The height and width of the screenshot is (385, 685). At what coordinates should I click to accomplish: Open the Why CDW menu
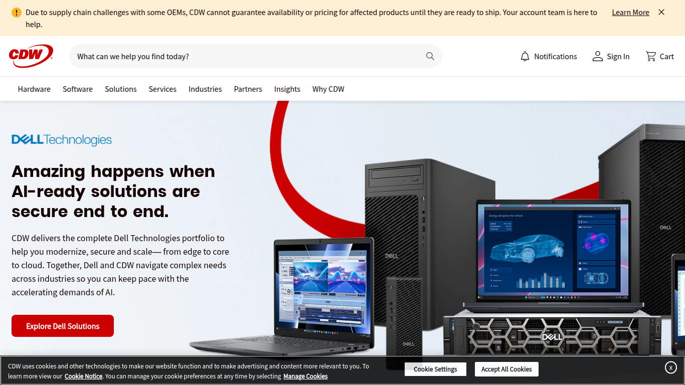point(328,89)
